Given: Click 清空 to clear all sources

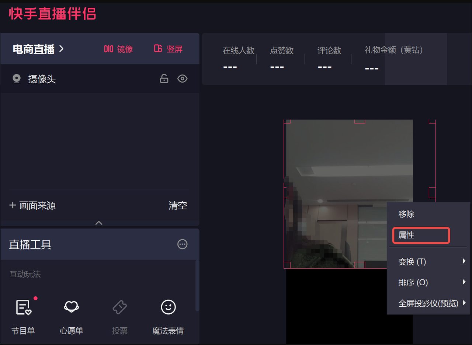Looking at the screenshot, I should tap(178, 205).
